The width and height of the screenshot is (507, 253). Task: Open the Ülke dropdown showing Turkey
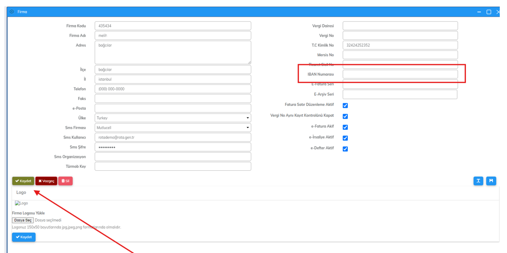(173, 118)
